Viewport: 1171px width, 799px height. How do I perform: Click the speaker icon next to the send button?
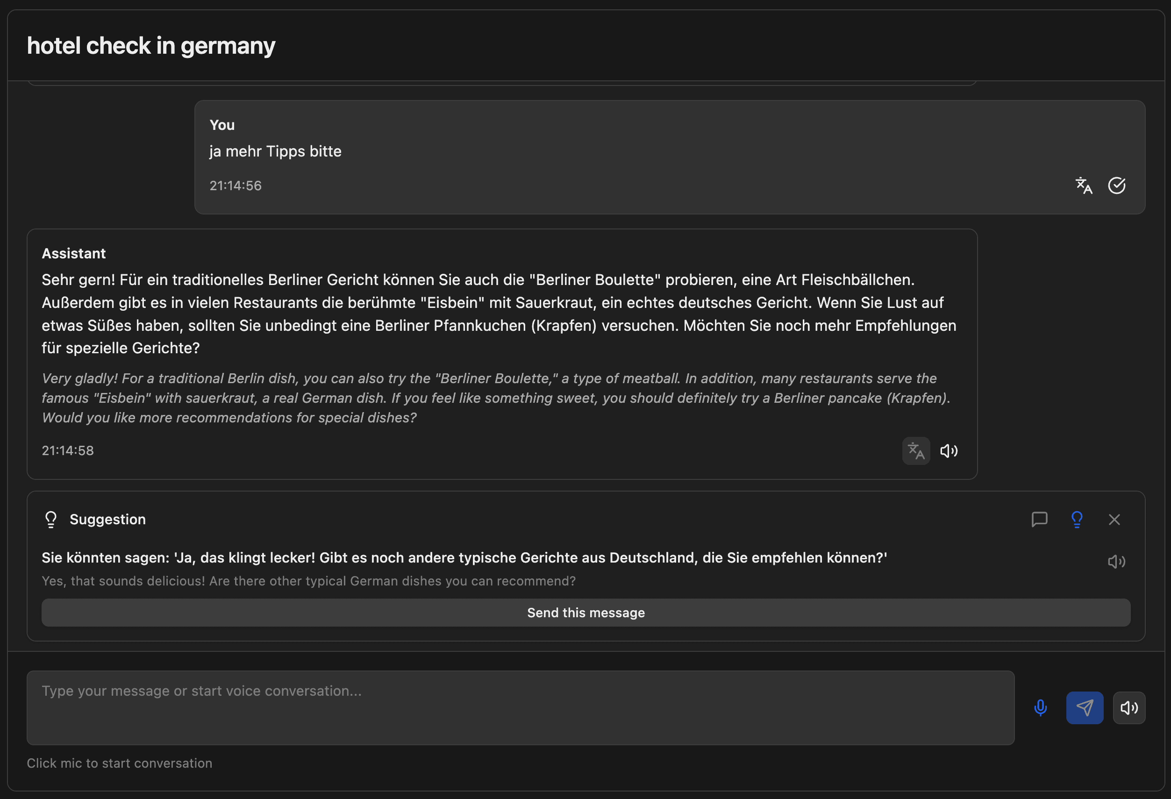click(1129, 708)
